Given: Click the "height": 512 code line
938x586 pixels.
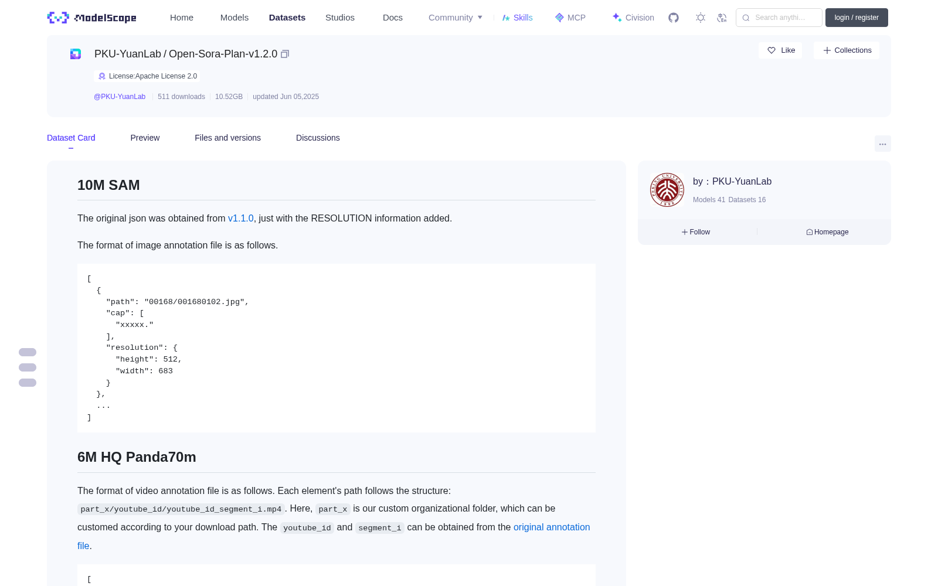Looking at the screenshot, I should click(149, 359).
